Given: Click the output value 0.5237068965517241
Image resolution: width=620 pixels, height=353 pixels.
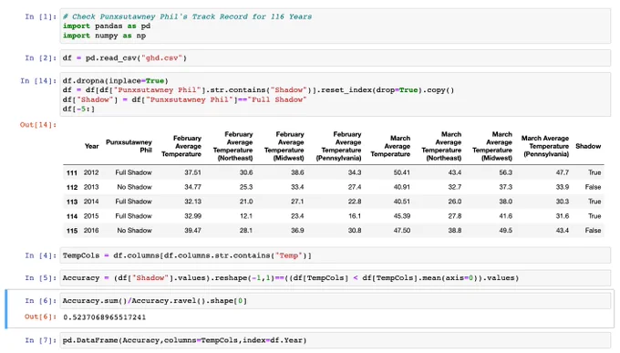Looking at the screenshot, I should pos(104,317).
